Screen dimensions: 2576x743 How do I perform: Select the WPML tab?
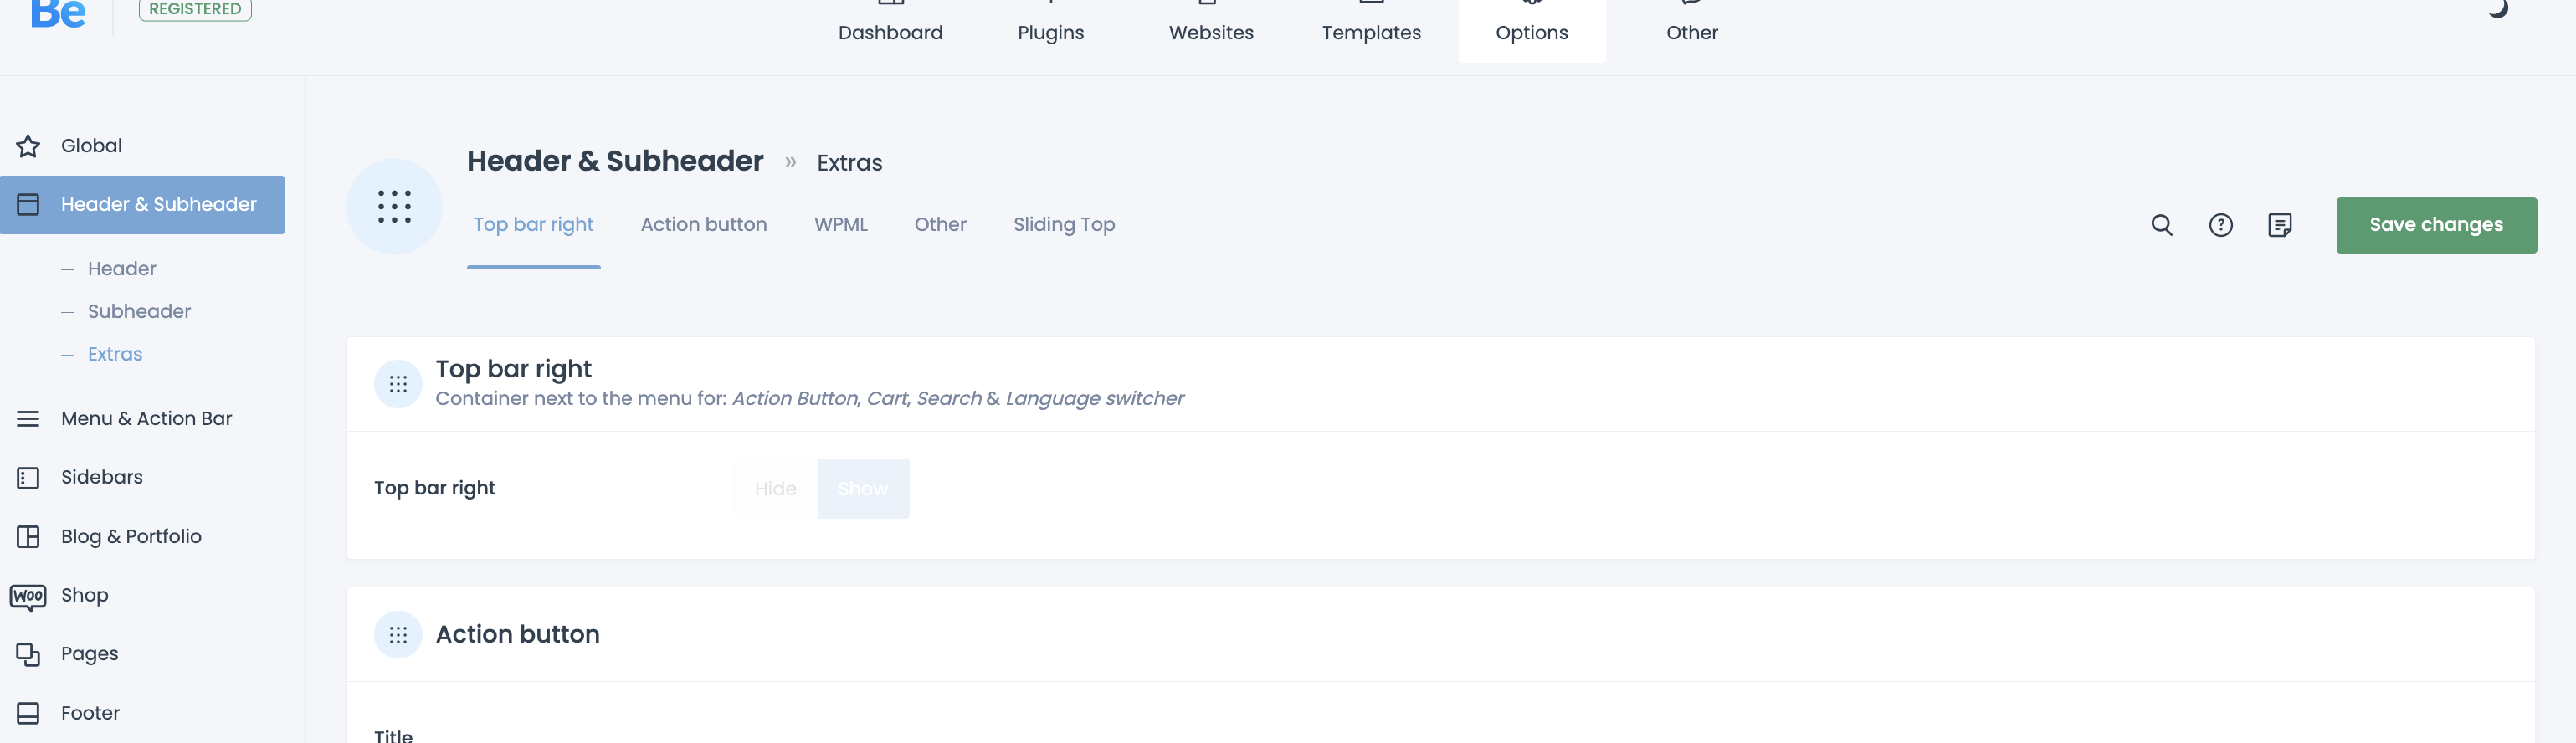click(x=840, y=225)
